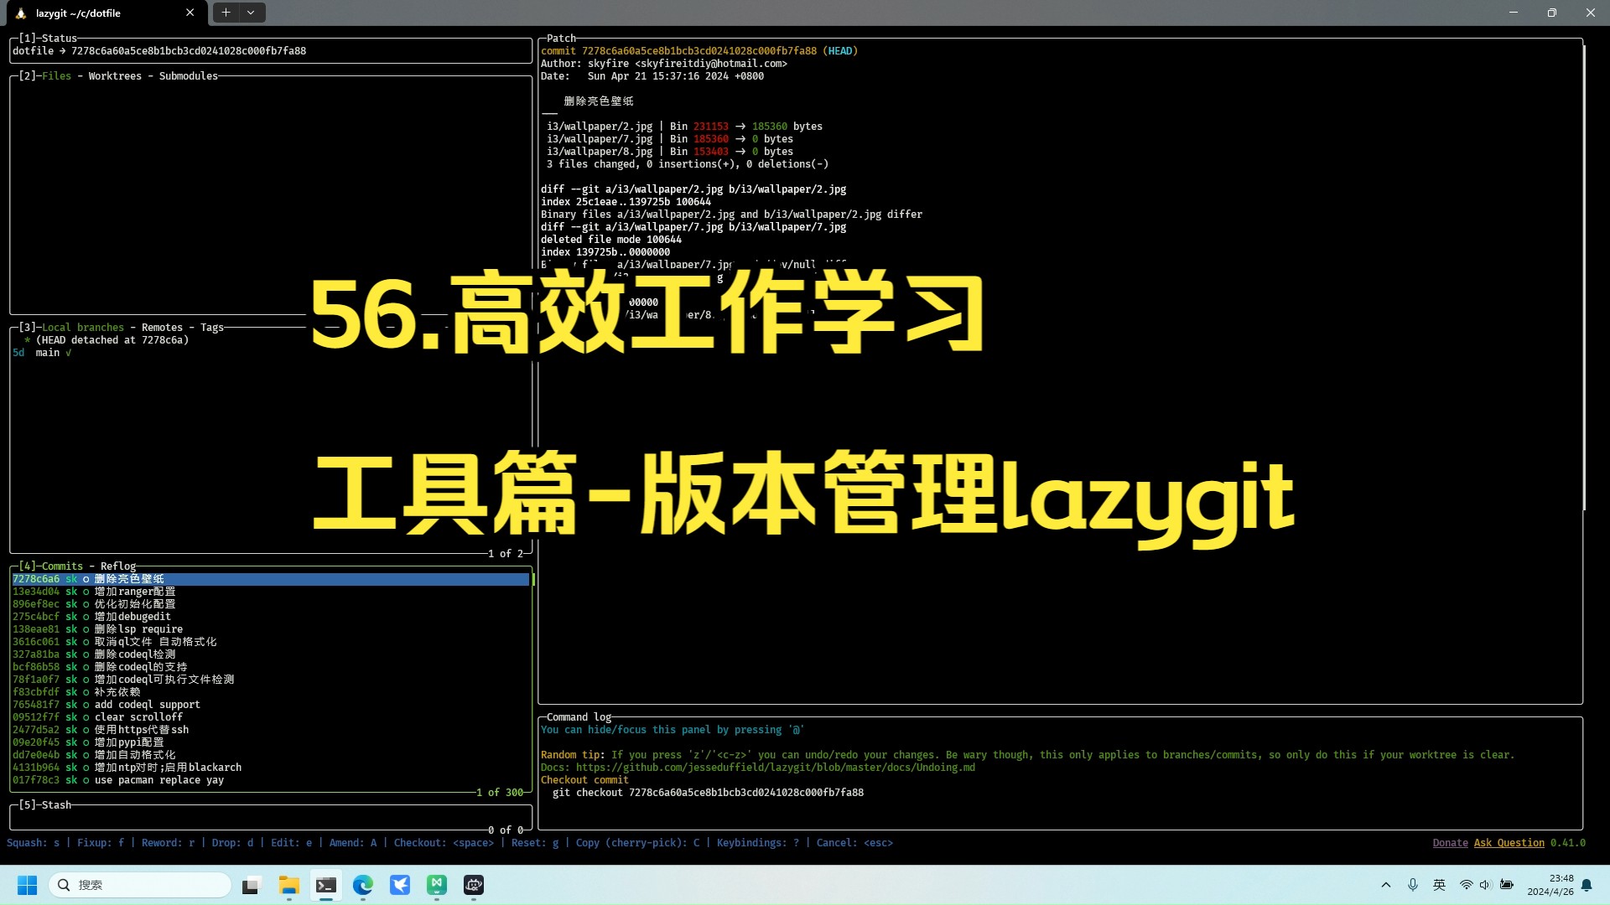The height and width of the screenshot is (905, 1610).
Task: Select commit 78f1a0f7 增加codeql可执行文件检测
Action: [271, 680]
